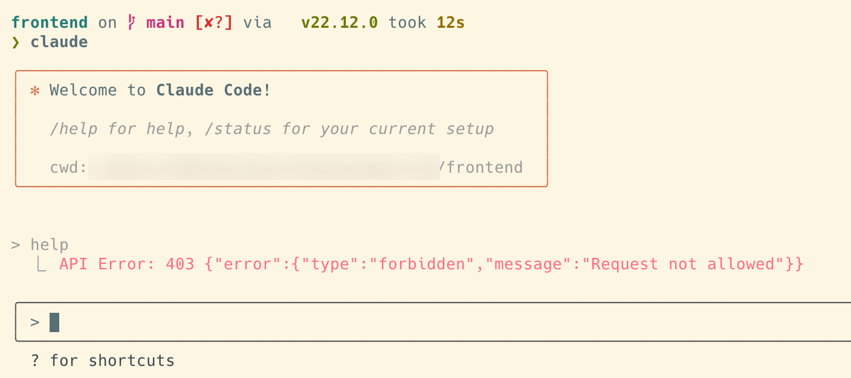Image resolution: width=851 pixels, height=378 pixels.
Task: Click the '12s' duration text
Action: 451,23
